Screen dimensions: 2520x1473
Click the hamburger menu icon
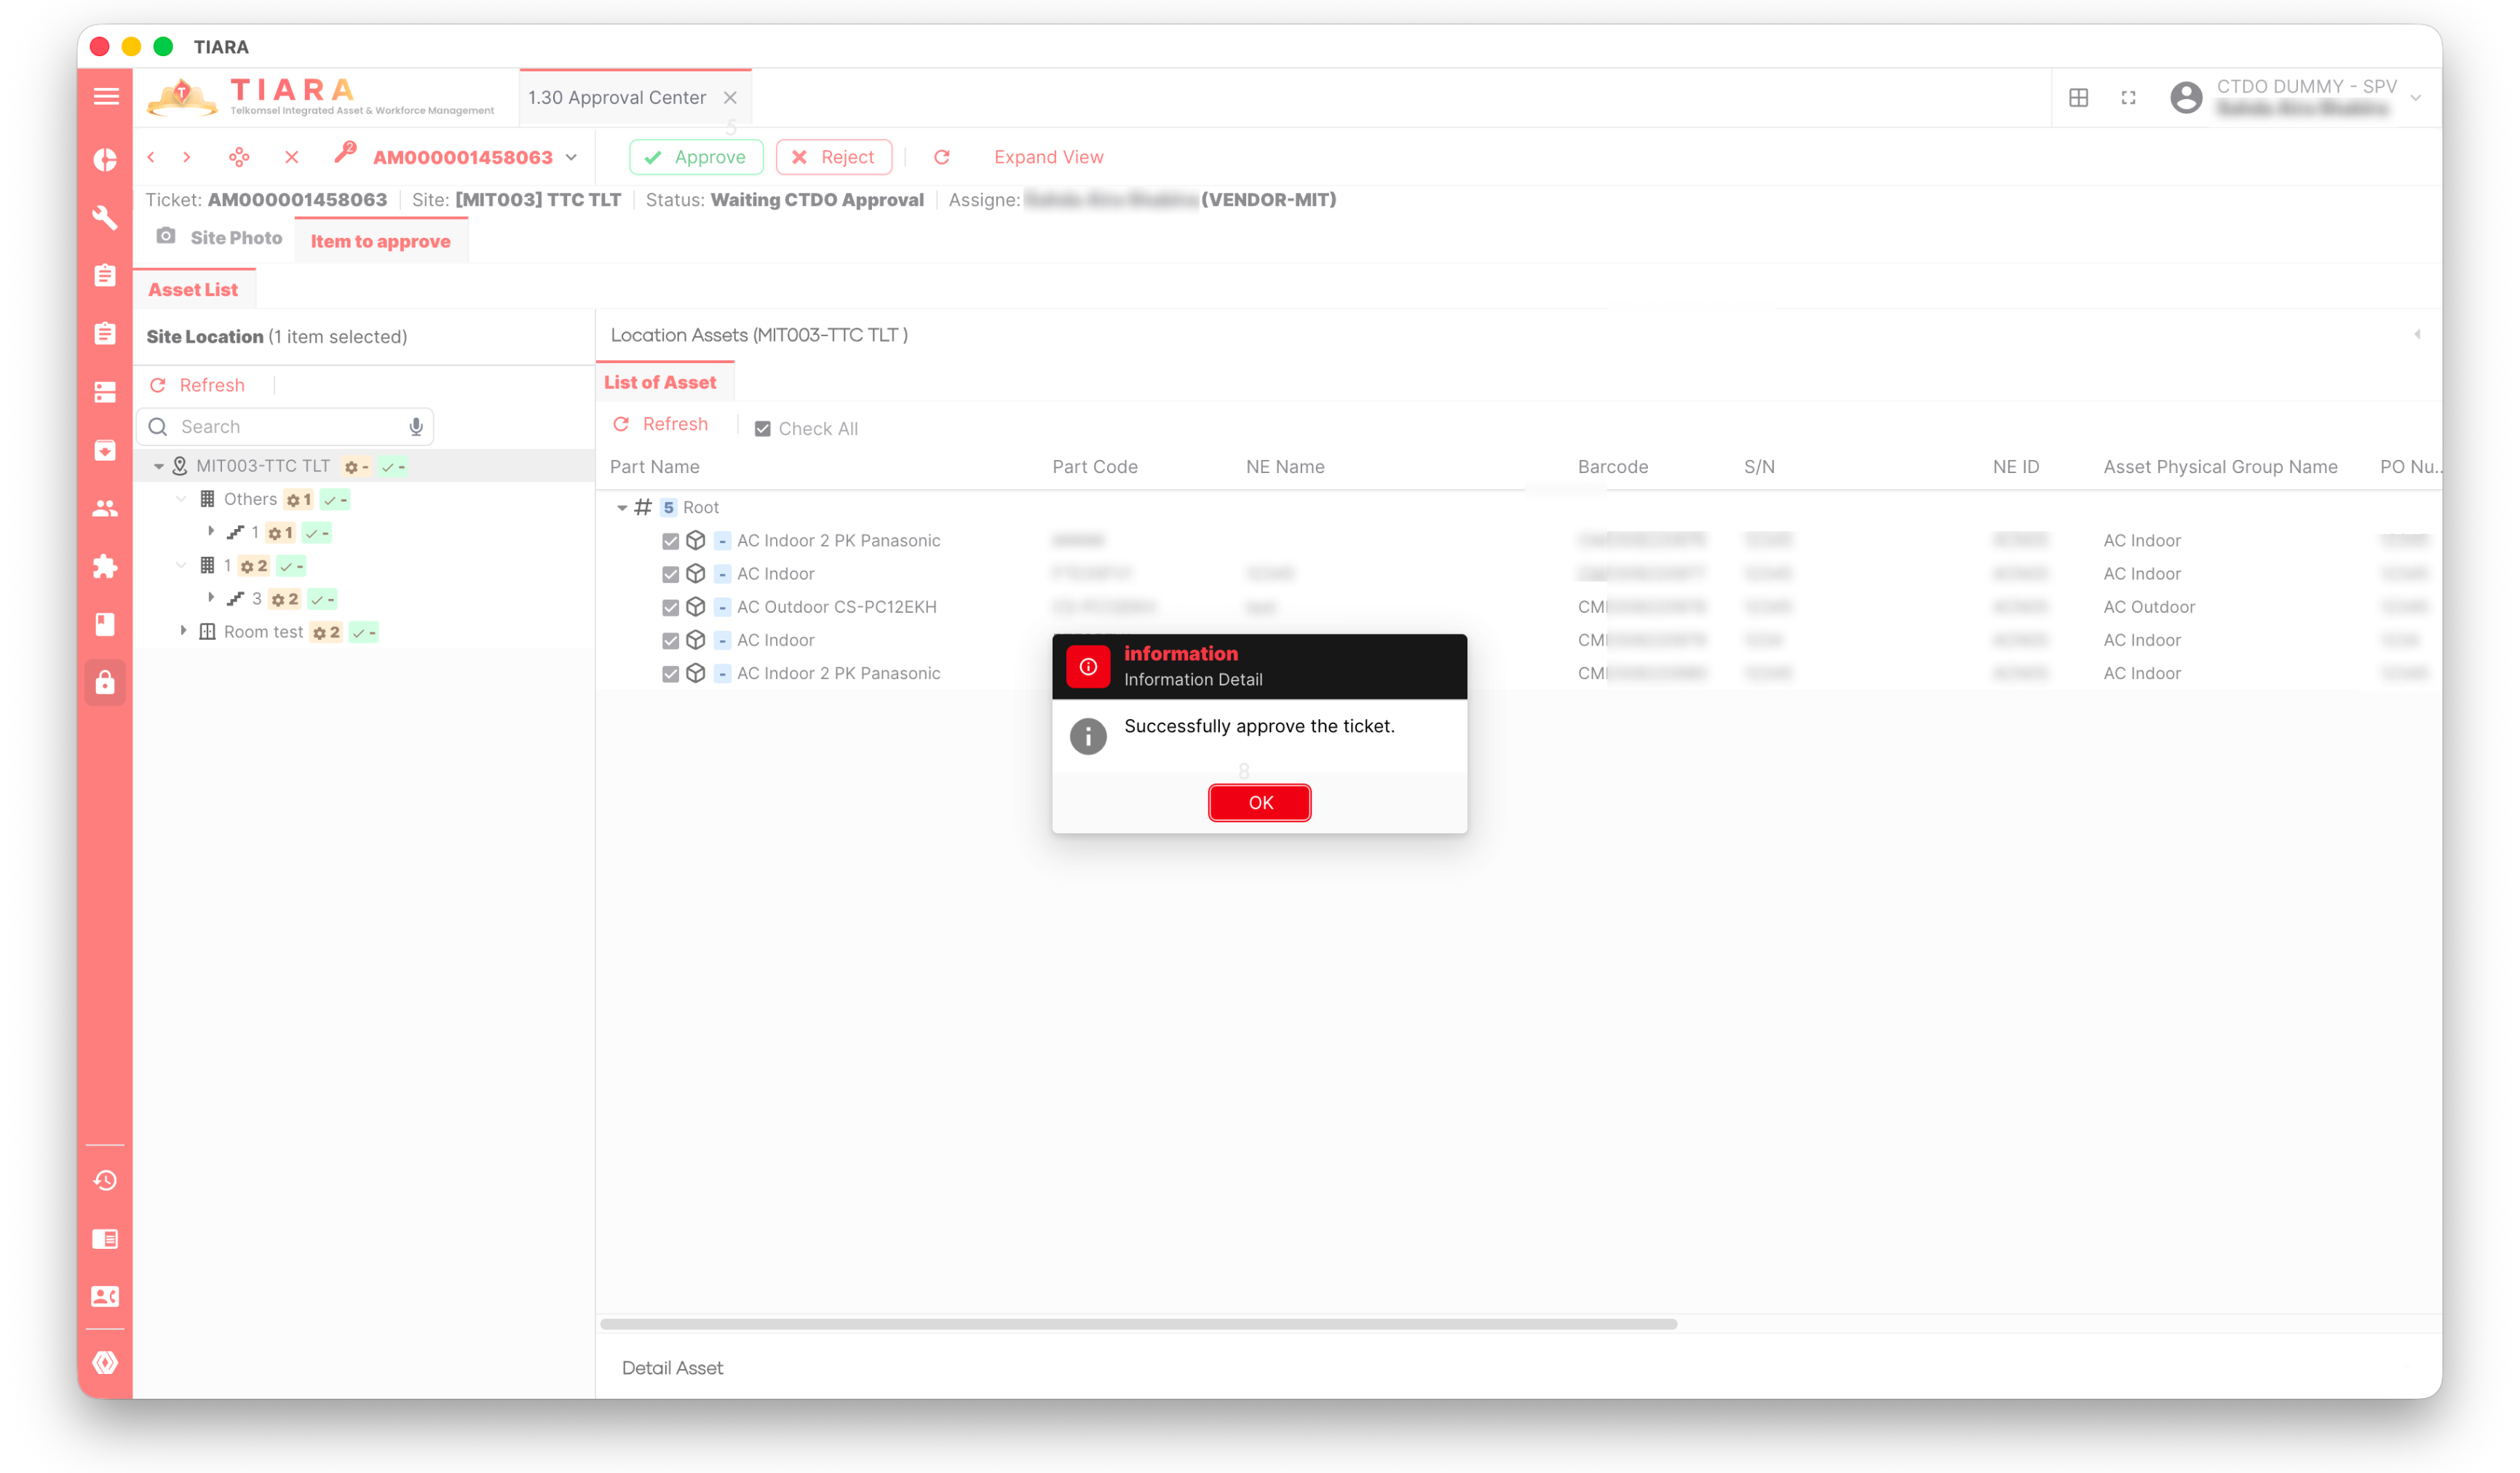click(105, 96)
